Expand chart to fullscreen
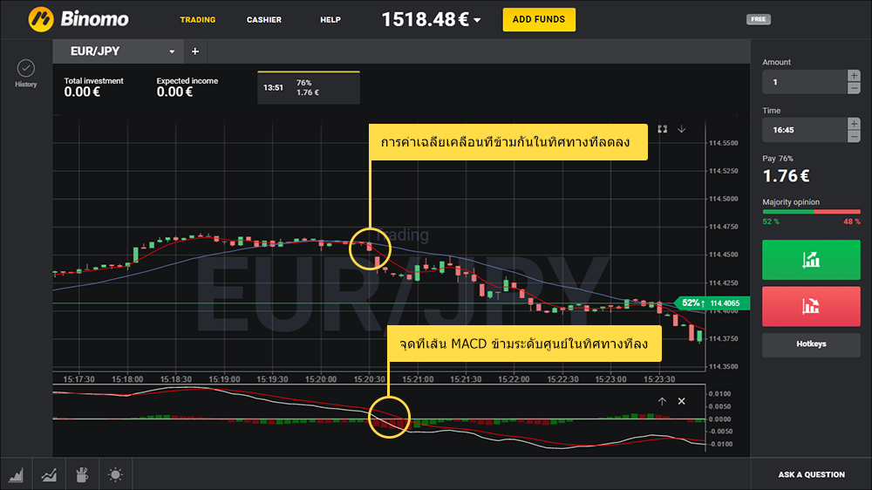 click(663, 129)
